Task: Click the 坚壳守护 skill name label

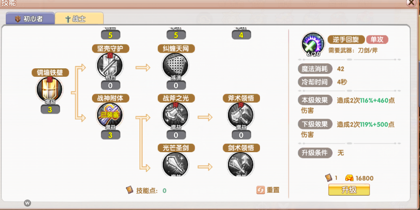Action: (110, 49)
